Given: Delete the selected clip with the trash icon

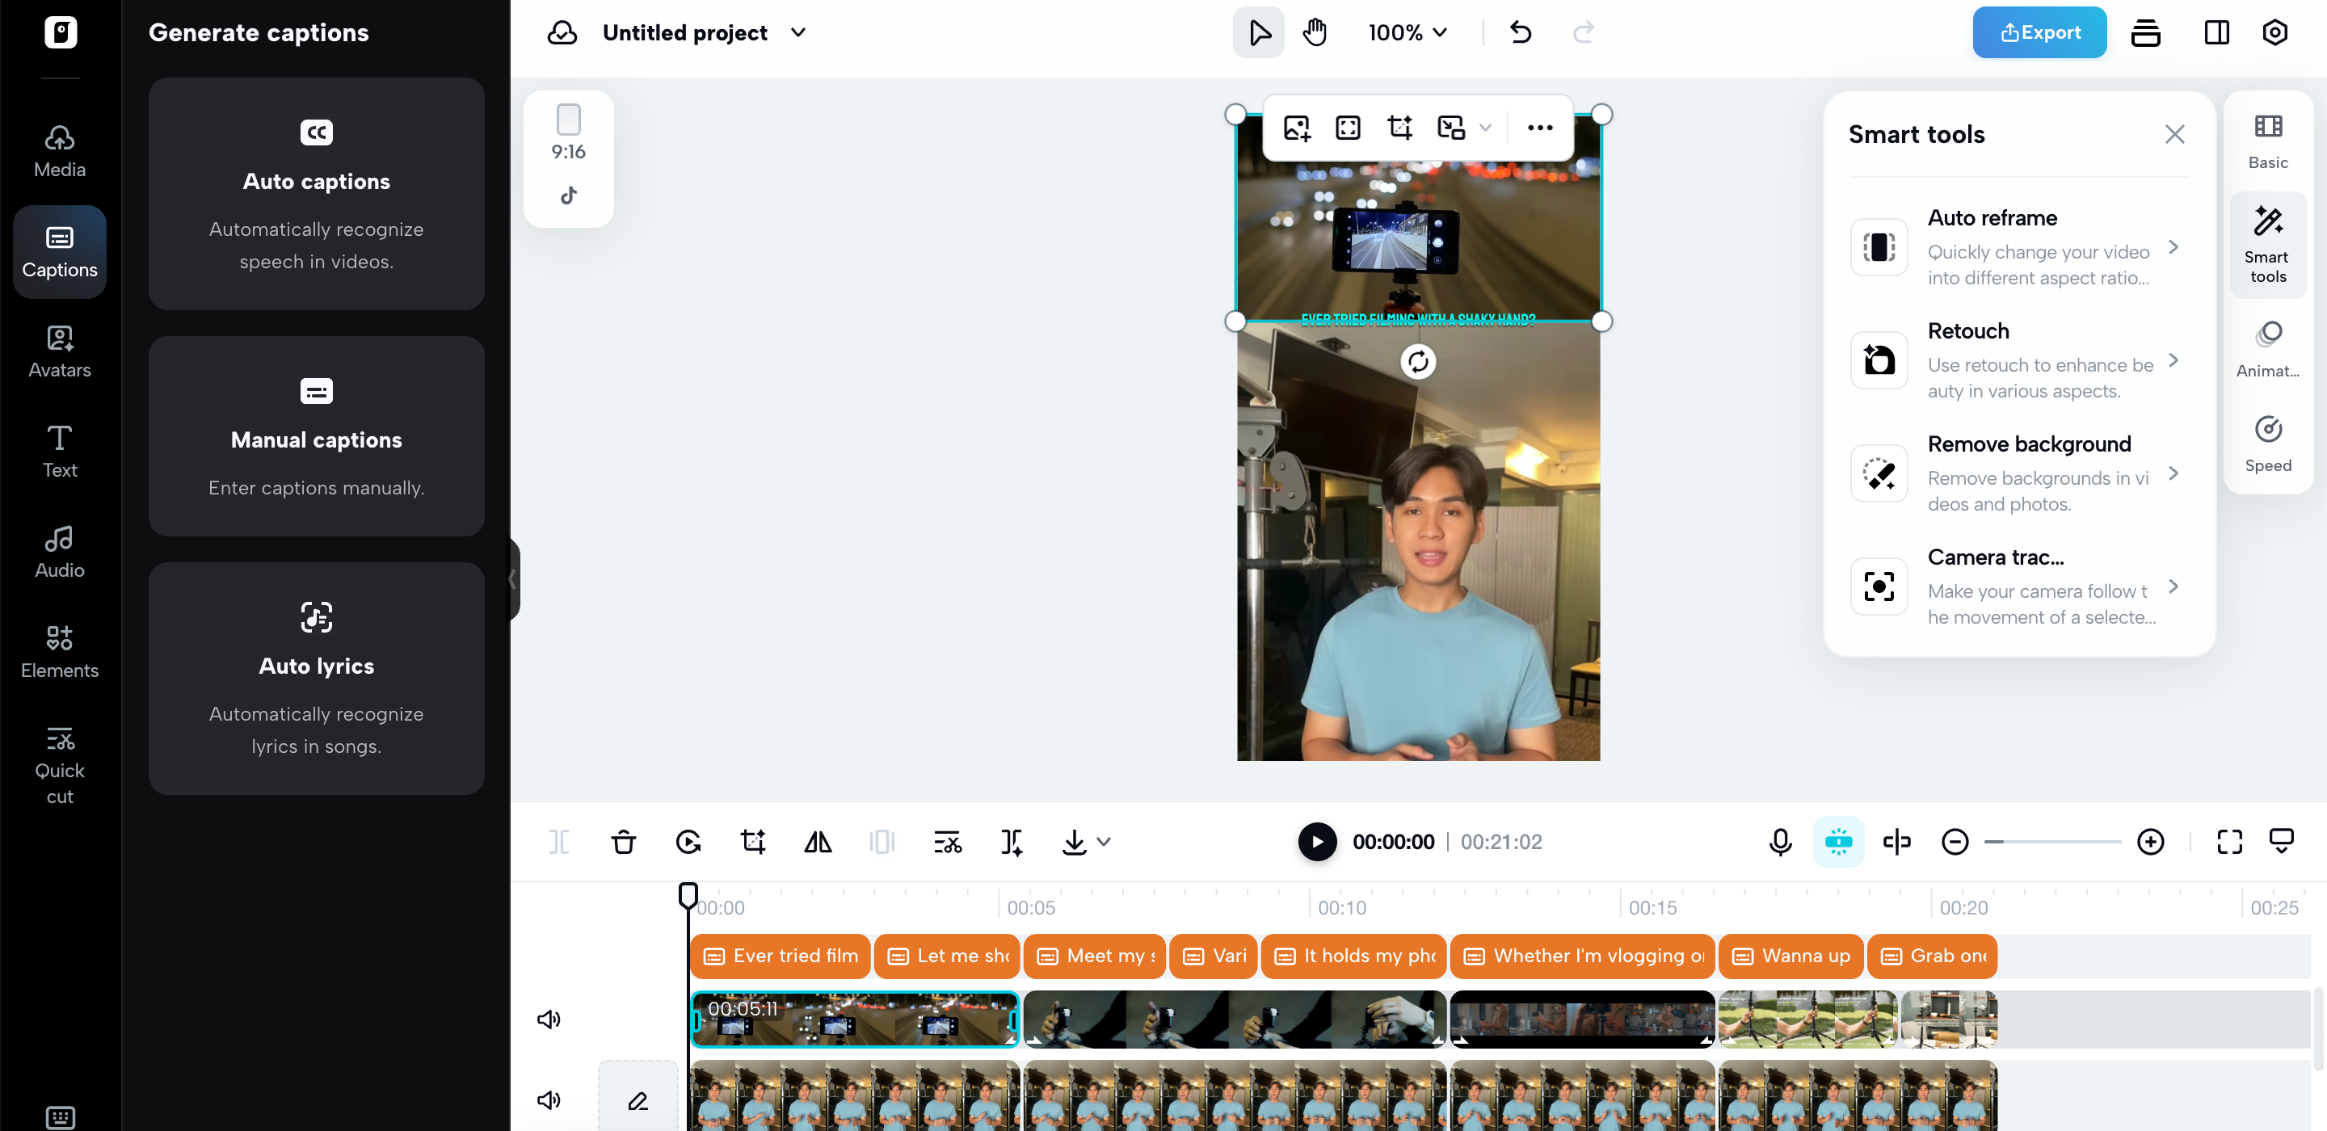Looking at the screenshot, I should (623, 841).
